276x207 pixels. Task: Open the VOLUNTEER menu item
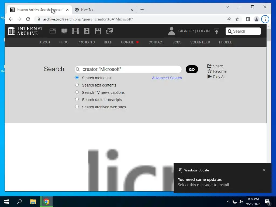200,42
